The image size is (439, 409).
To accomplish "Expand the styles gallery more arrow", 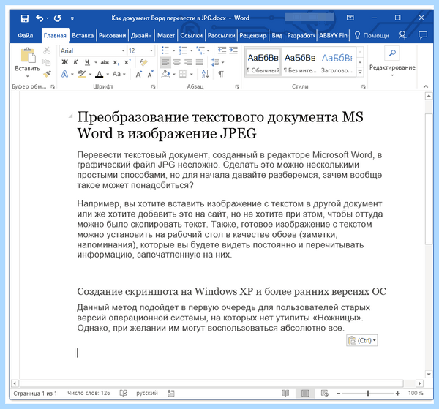I will [360, 72].
